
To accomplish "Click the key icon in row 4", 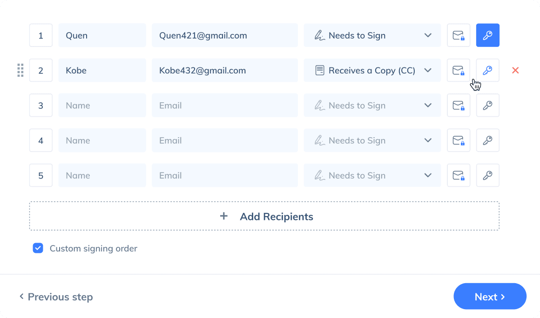I will [x=487, y=140].
